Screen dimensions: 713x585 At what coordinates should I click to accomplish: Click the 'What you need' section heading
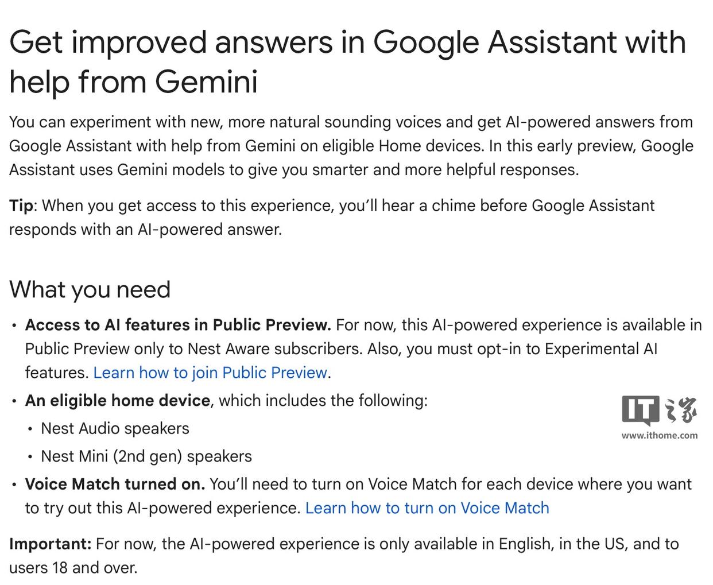click(90, 289)
